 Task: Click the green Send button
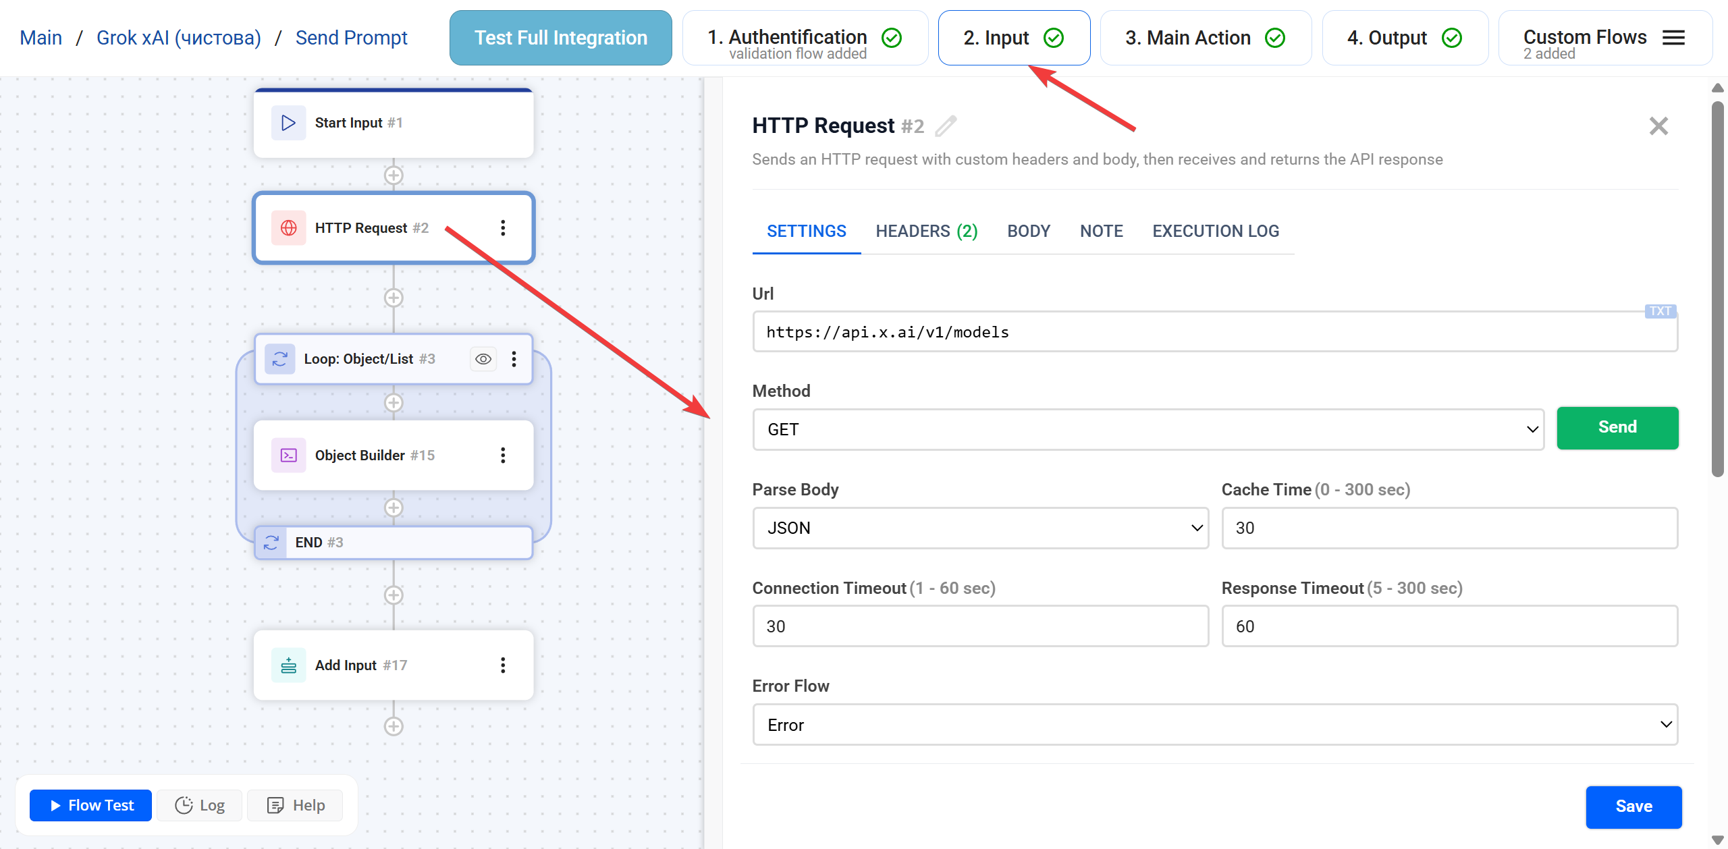pos(1617,428)
